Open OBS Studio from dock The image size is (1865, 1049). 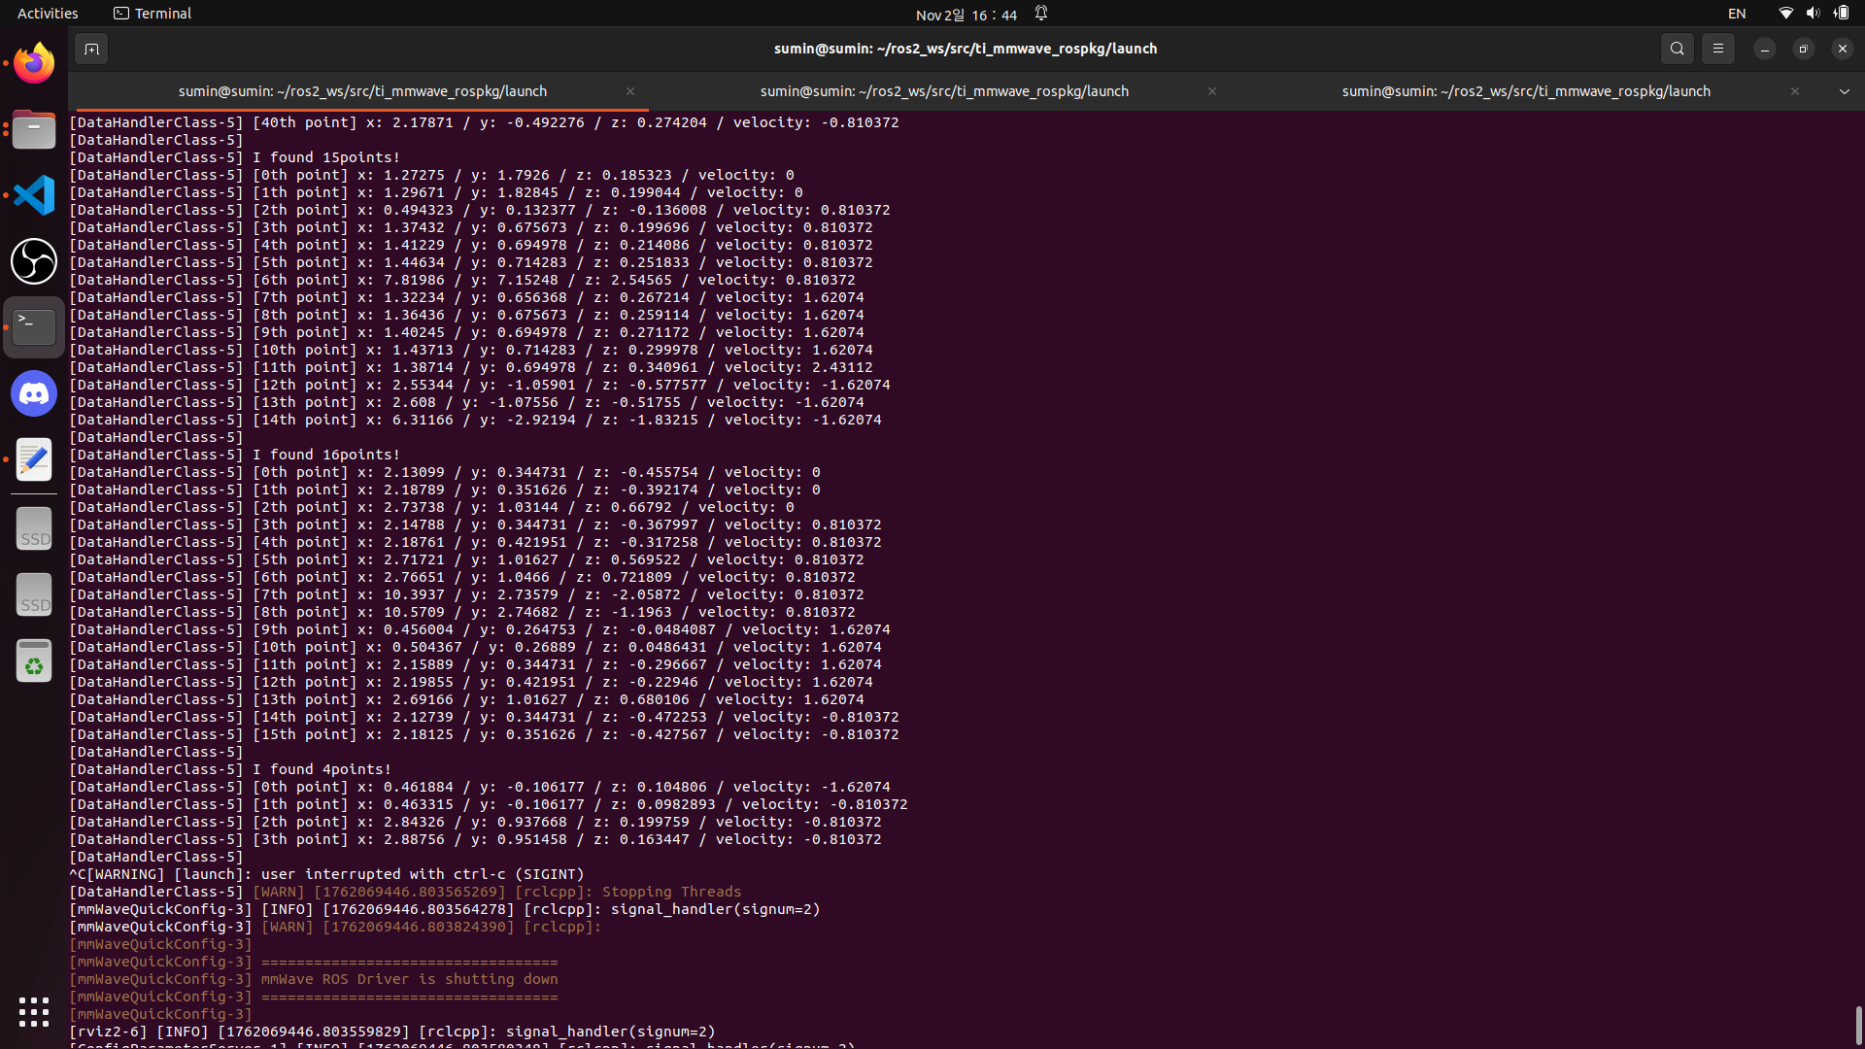[x=34, y=261]
